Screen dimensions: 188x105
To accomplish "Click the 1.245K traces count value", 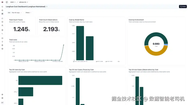I will pos(21,29).
